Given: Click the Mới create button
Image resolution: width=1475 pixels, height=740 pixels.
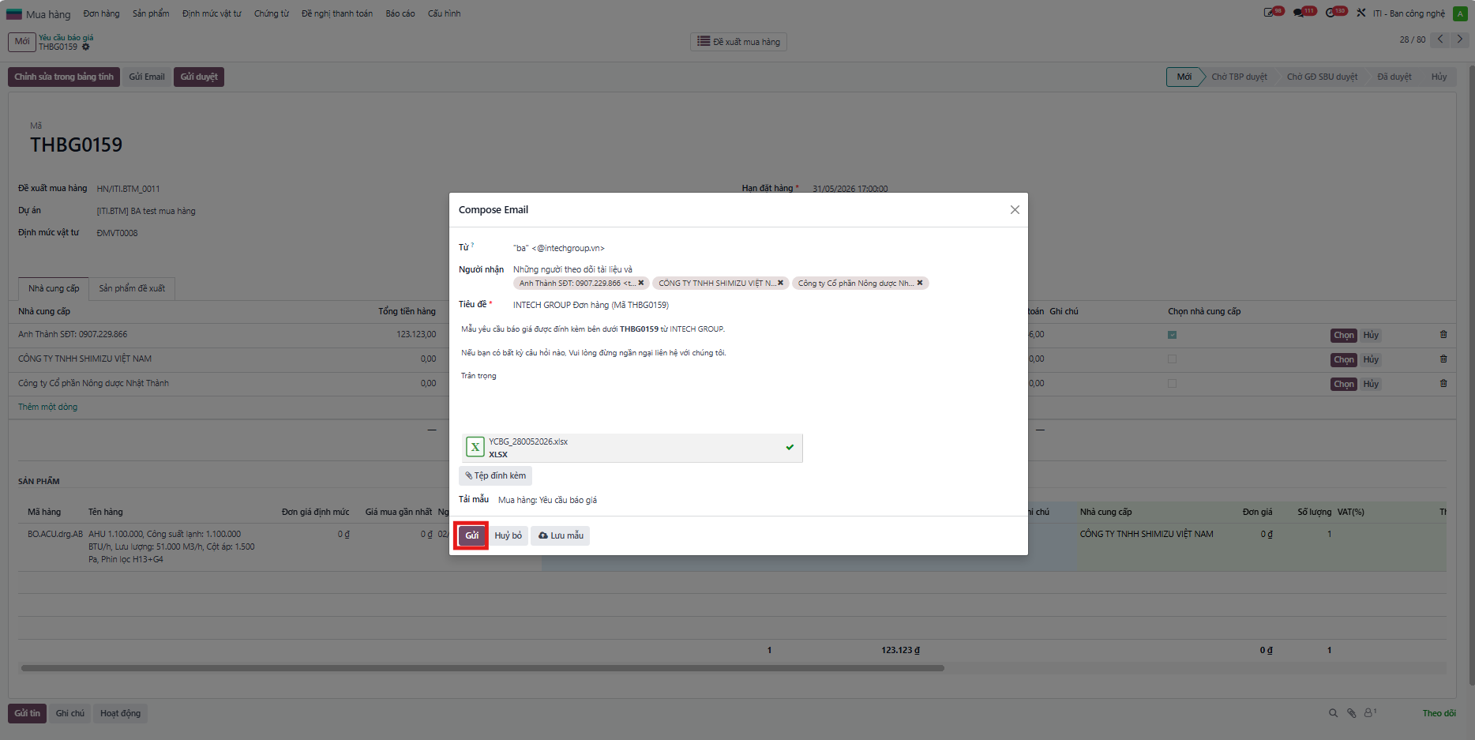Looking at the screenshot, I should [22, 42].
